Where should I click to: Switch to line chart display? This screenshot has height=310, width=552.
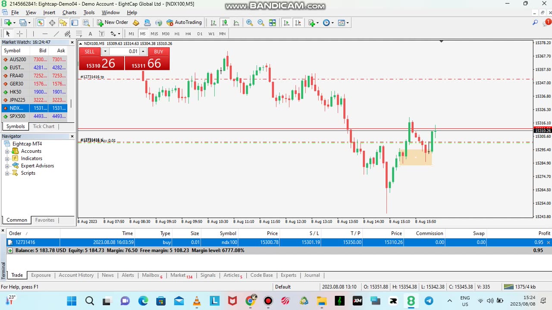[x=236, y=23]
